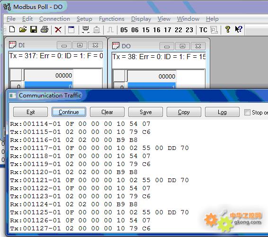Open the Functions menu
The image size is (268, 237).
click(112, 19)
